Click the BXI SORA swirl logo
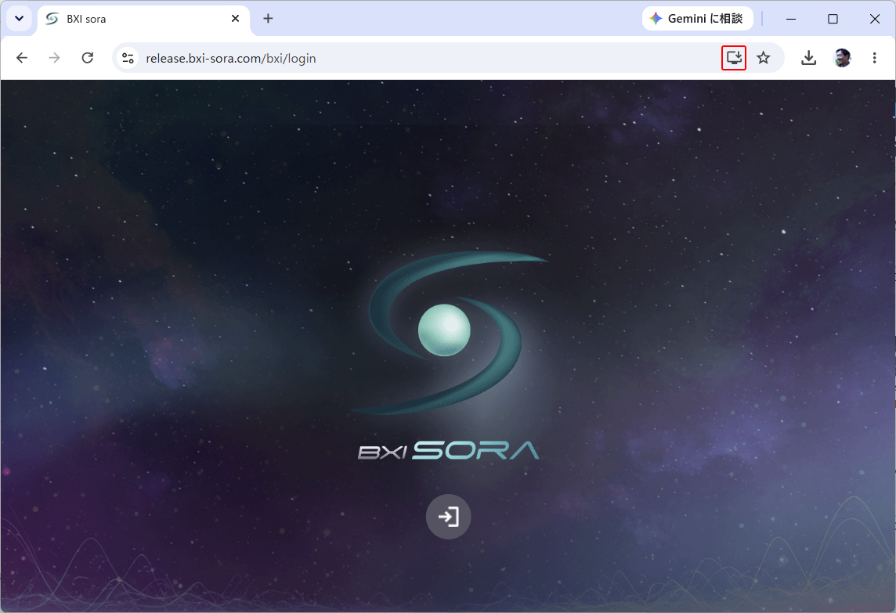The width and height of the screenshot is (896, 613). point(449,332)
